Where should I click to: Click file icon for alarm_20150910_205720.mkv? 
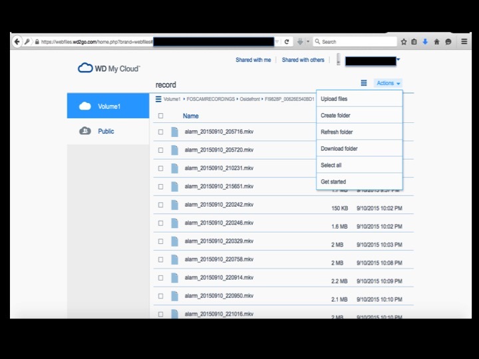click(174, 150)
